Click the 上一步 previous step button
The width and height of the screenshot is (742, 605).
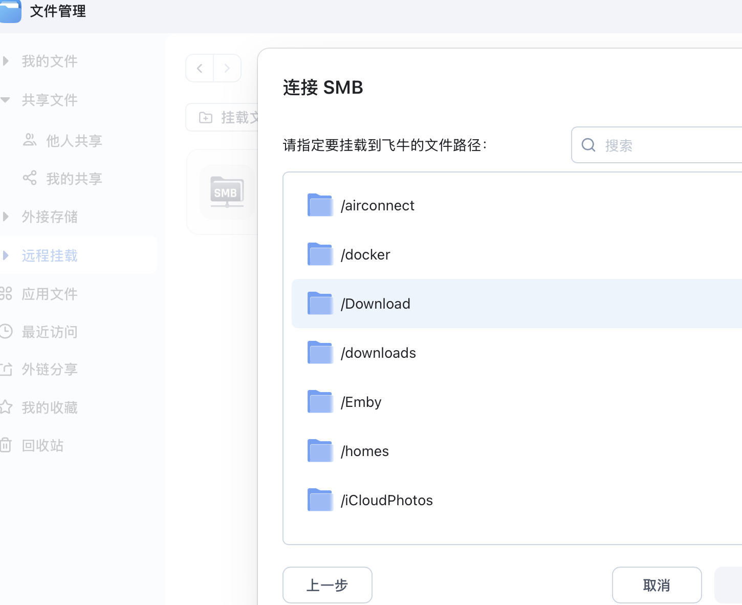pos(328,585)
